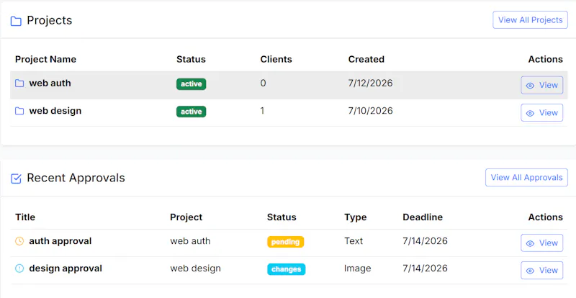
Task: Click the pending status badge
Action: coord(285,242)
